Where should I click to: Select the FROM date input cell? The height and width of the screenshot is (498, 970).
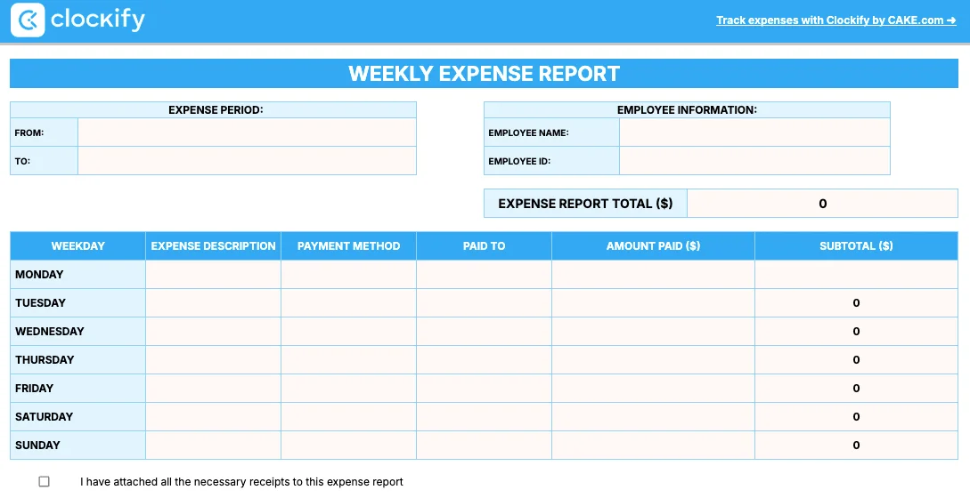coord(247,133)
